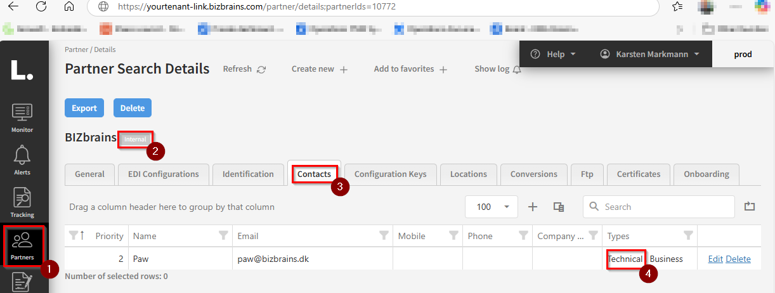The width and height of the screenshot is (775, 293).
Task: Click the browser reload icon
Action: [x=41, y=7]
